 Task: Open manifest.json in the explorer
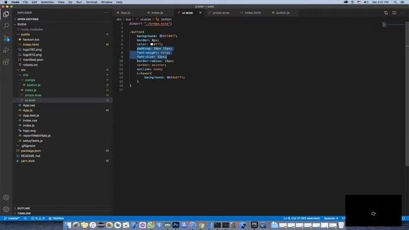(x=33, y=59)
